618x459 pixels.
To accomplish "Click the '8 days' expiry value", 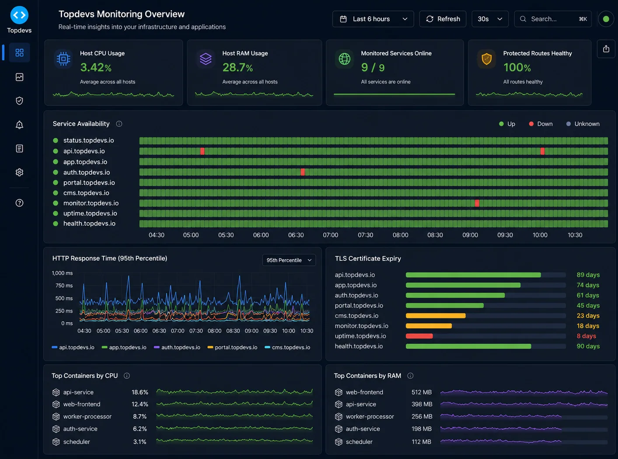I will [x=587, y=336].
